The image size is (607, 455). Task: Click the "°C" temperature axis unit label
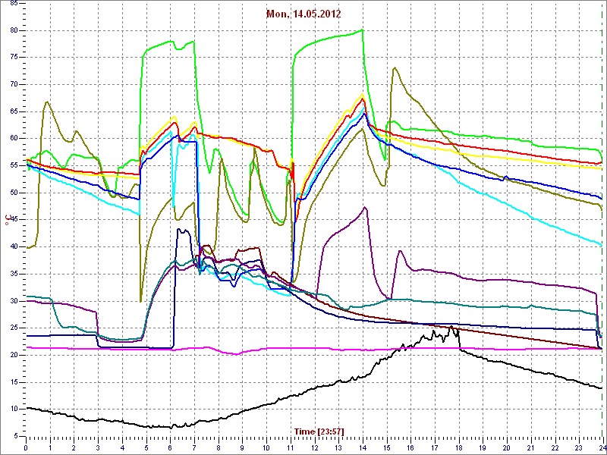click(7, 218)
